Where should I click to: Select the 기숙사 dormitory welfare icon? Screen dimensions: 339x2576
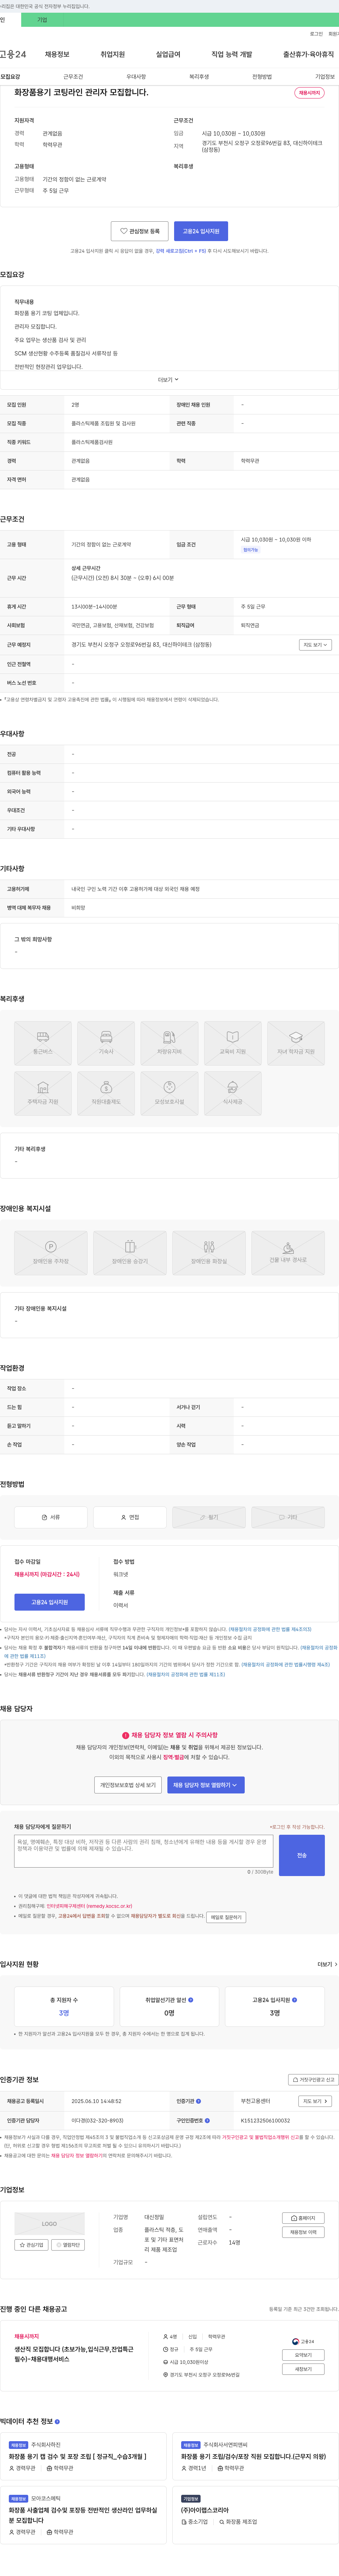click(106, 1043)
